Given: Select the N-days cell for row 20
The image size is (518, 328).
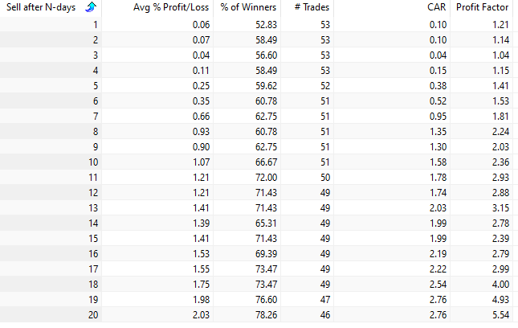Looking at the screenshot, I should click(93, 314).
